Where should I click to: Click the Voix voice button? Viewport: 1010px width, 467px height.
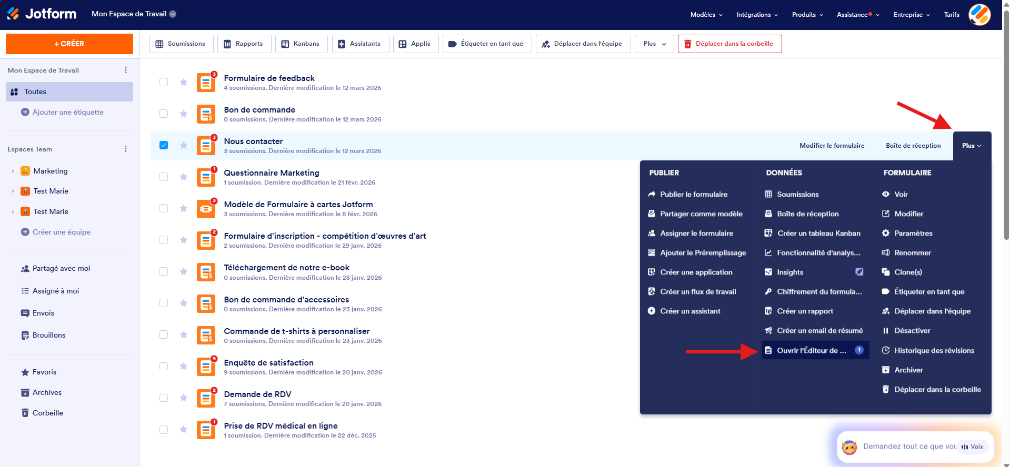972,446
